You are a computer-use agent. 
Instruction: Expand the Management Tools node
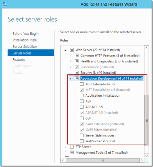point(65,153)
